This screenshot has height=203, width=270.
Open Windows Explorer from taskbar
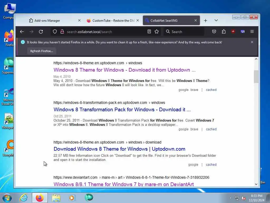pyautogui.click(x=56, y=198)
